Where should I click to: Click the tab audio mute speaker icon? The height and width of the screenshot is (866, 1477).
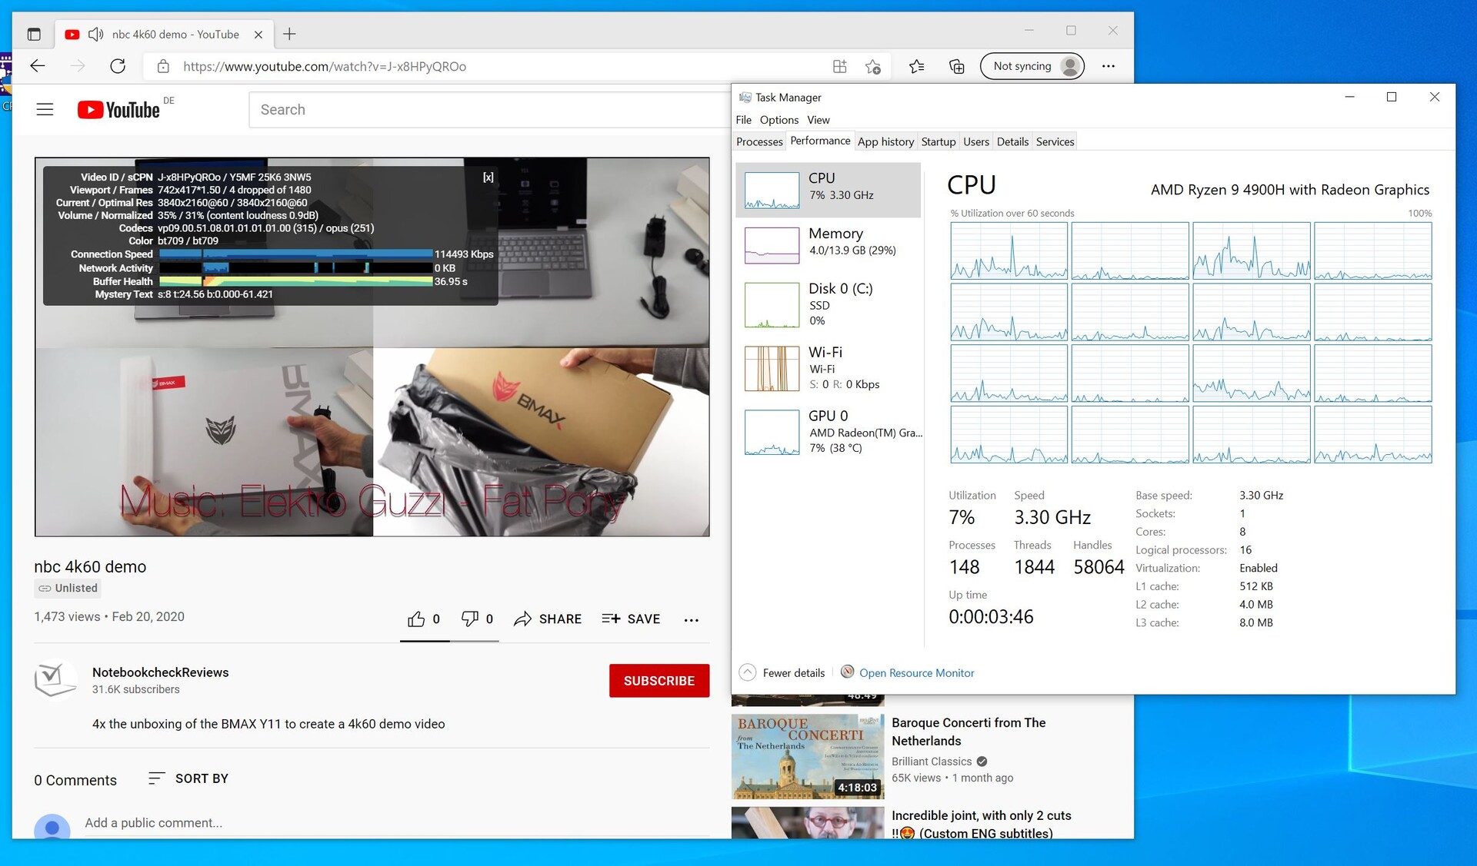[x=96, y=35]
